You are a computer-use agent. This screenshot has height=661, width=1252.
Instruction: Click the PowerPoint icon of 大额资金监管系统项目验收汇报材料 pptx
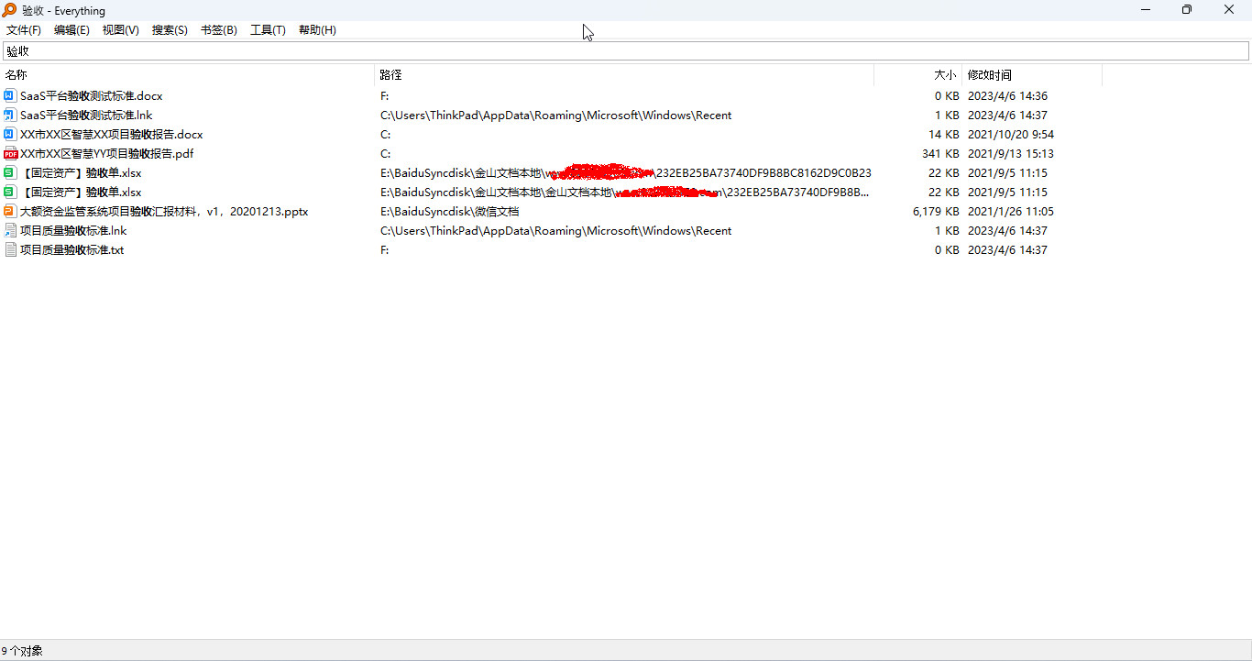[10, 212]
